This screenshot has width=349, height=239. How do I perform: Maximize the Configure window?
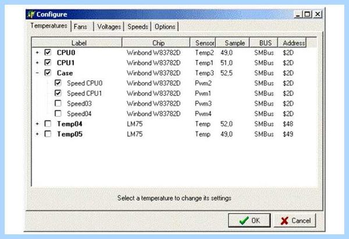(x=307, y=15)
